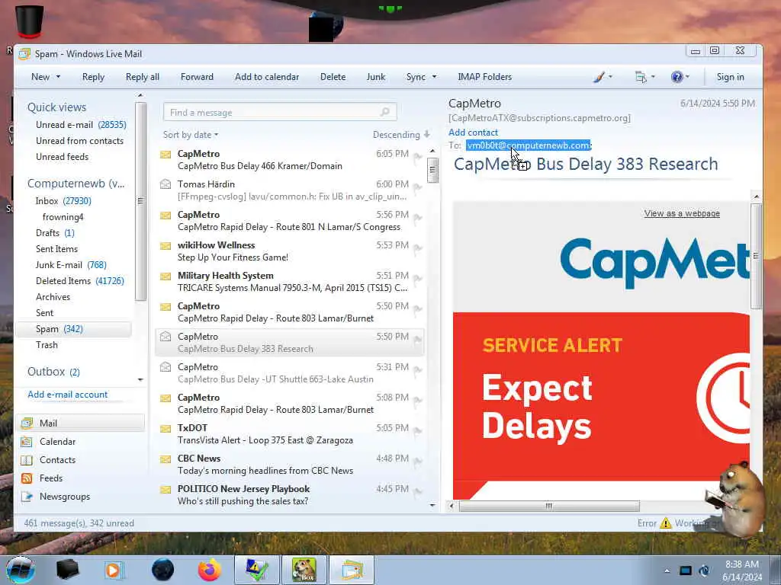Flag the Military Health System message
The image size is (781, 585).
(417, 280)
